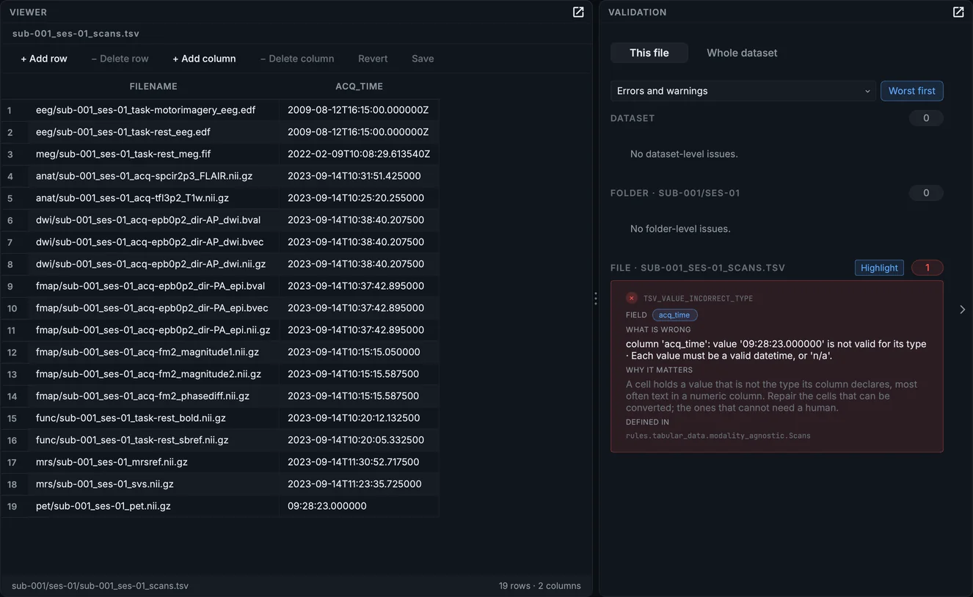Select the pet.nii.gz filename cell
973x597 pixels.
[x=153, y=506]
